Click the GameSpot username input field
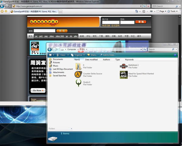Screen dimensions: 182x146 pyautogui.click(x=111, y=22)
